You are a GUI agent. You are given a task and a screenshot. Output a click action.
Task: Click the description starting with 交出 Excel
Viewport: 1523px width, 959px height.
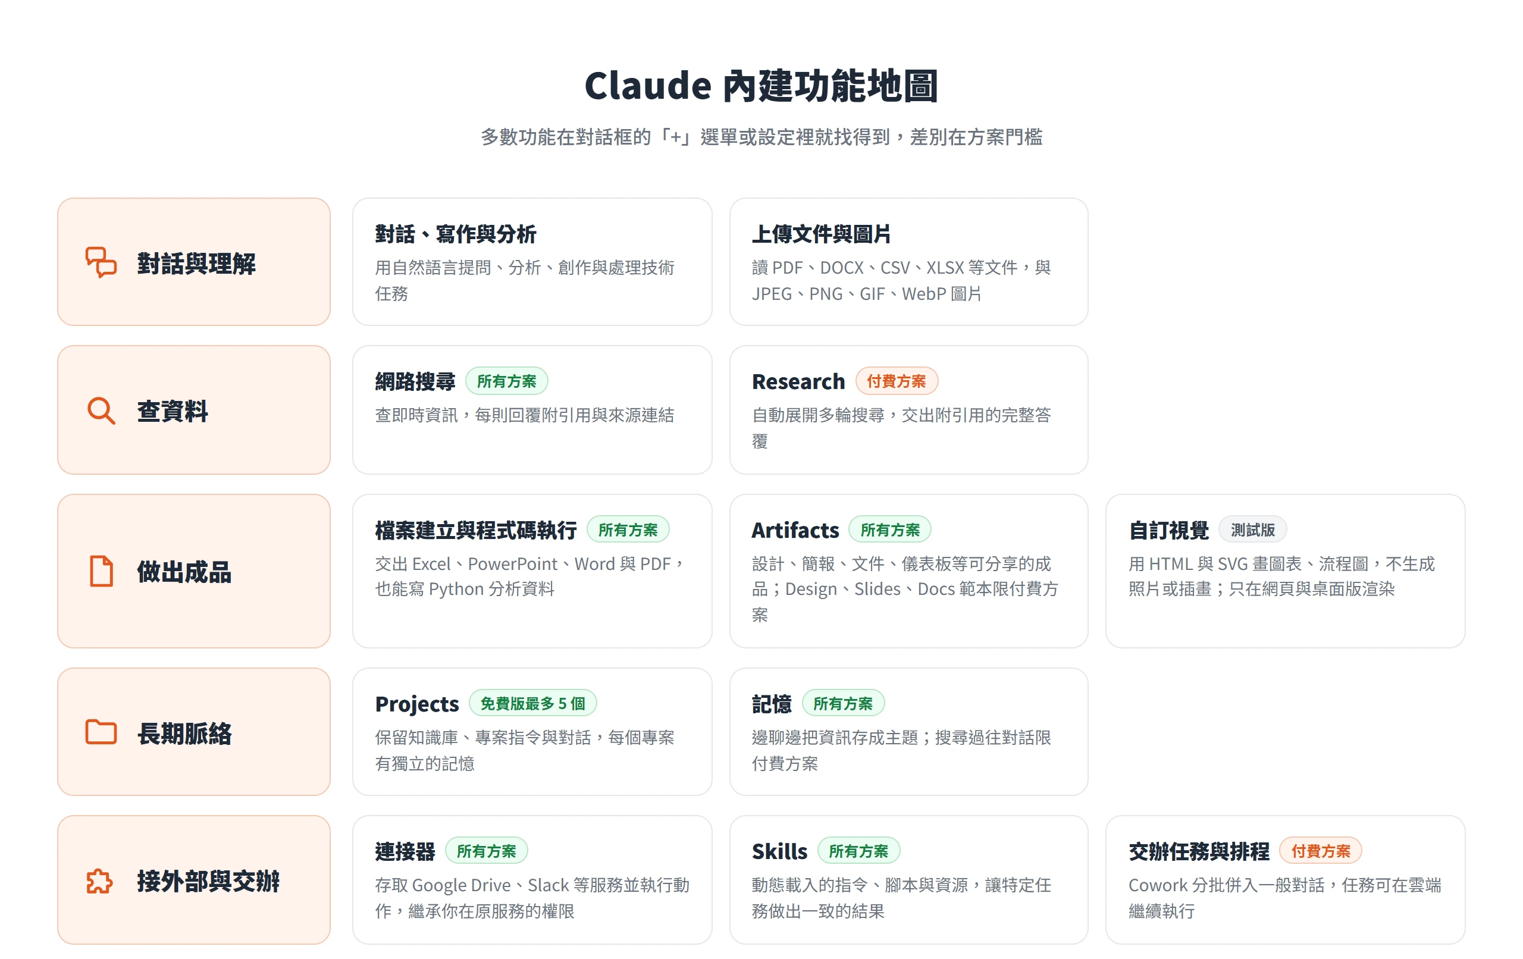[x=530, y=576]
